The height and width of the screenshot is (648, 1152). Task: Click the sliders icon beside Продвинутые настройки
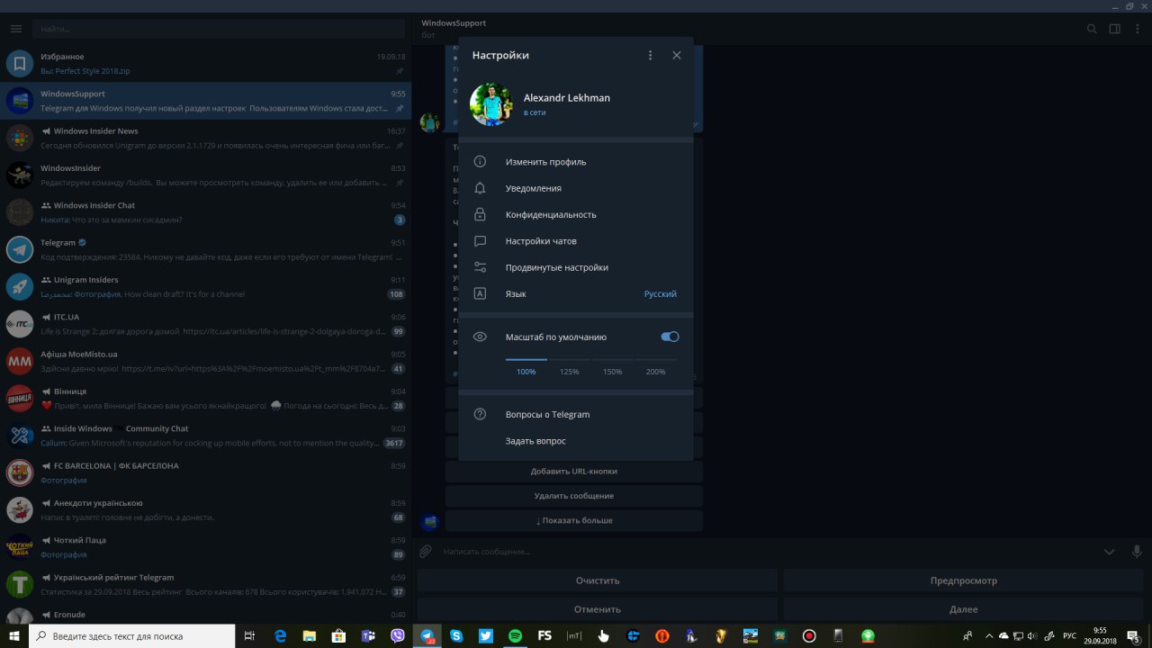480,267
